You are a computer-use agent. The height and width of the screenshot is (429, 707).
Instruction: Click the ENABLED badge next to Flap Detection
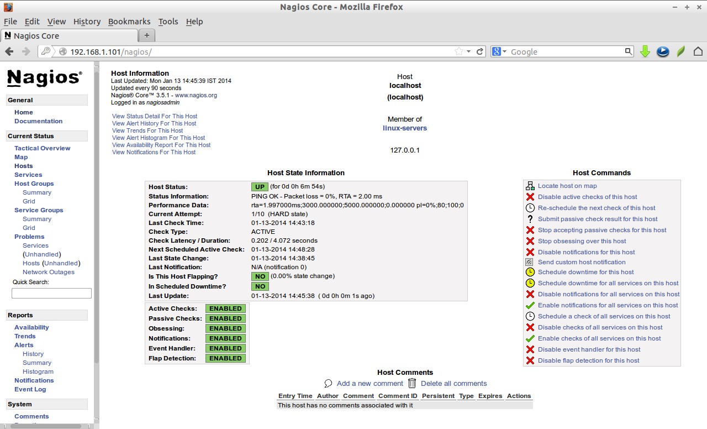(225, 358)
